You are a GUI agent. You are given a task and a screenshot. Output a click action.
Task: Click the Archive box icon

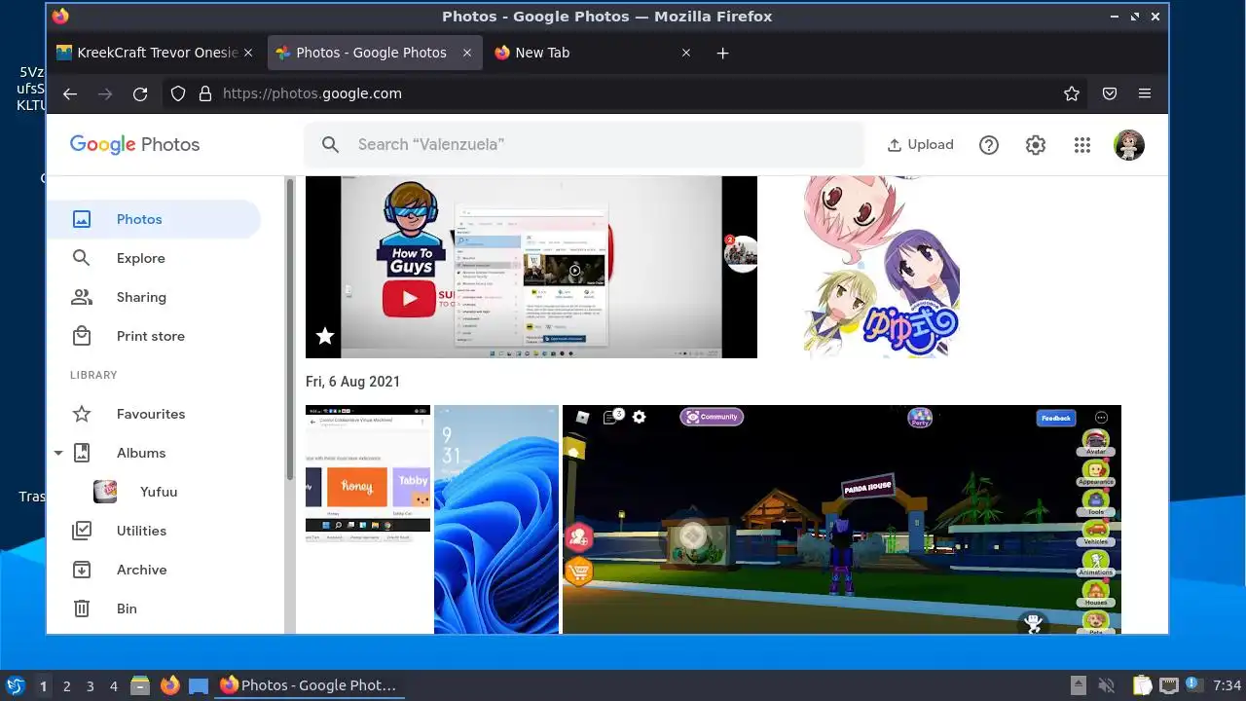pos(82,570)
